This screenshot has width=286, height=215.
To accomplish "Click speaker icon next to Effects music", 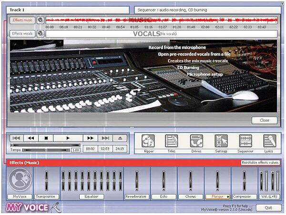I will coord(41,20).
